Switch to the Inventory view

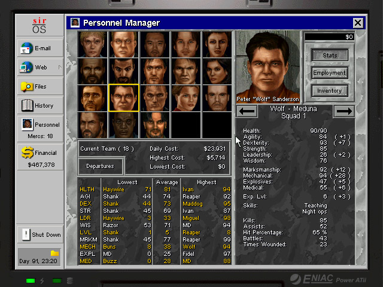[330, 91]
